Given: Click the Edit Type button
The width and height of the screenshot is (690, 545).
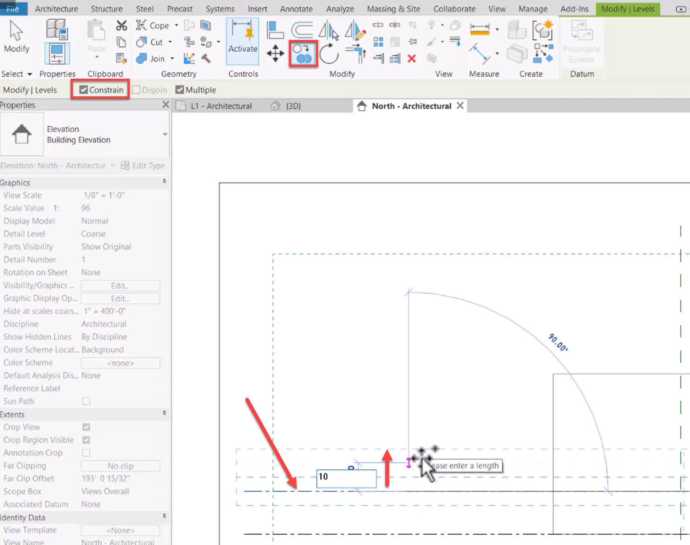Looking at the screenshot, I should (x=143, y=166).
